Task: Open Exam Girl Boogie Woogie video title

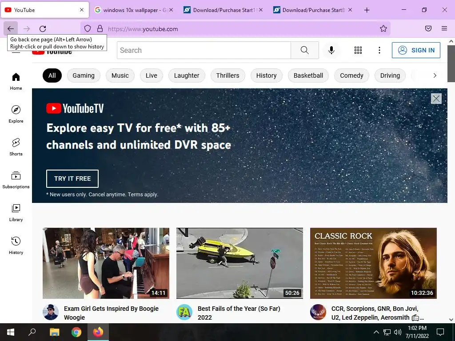Action: pos(111,313)
